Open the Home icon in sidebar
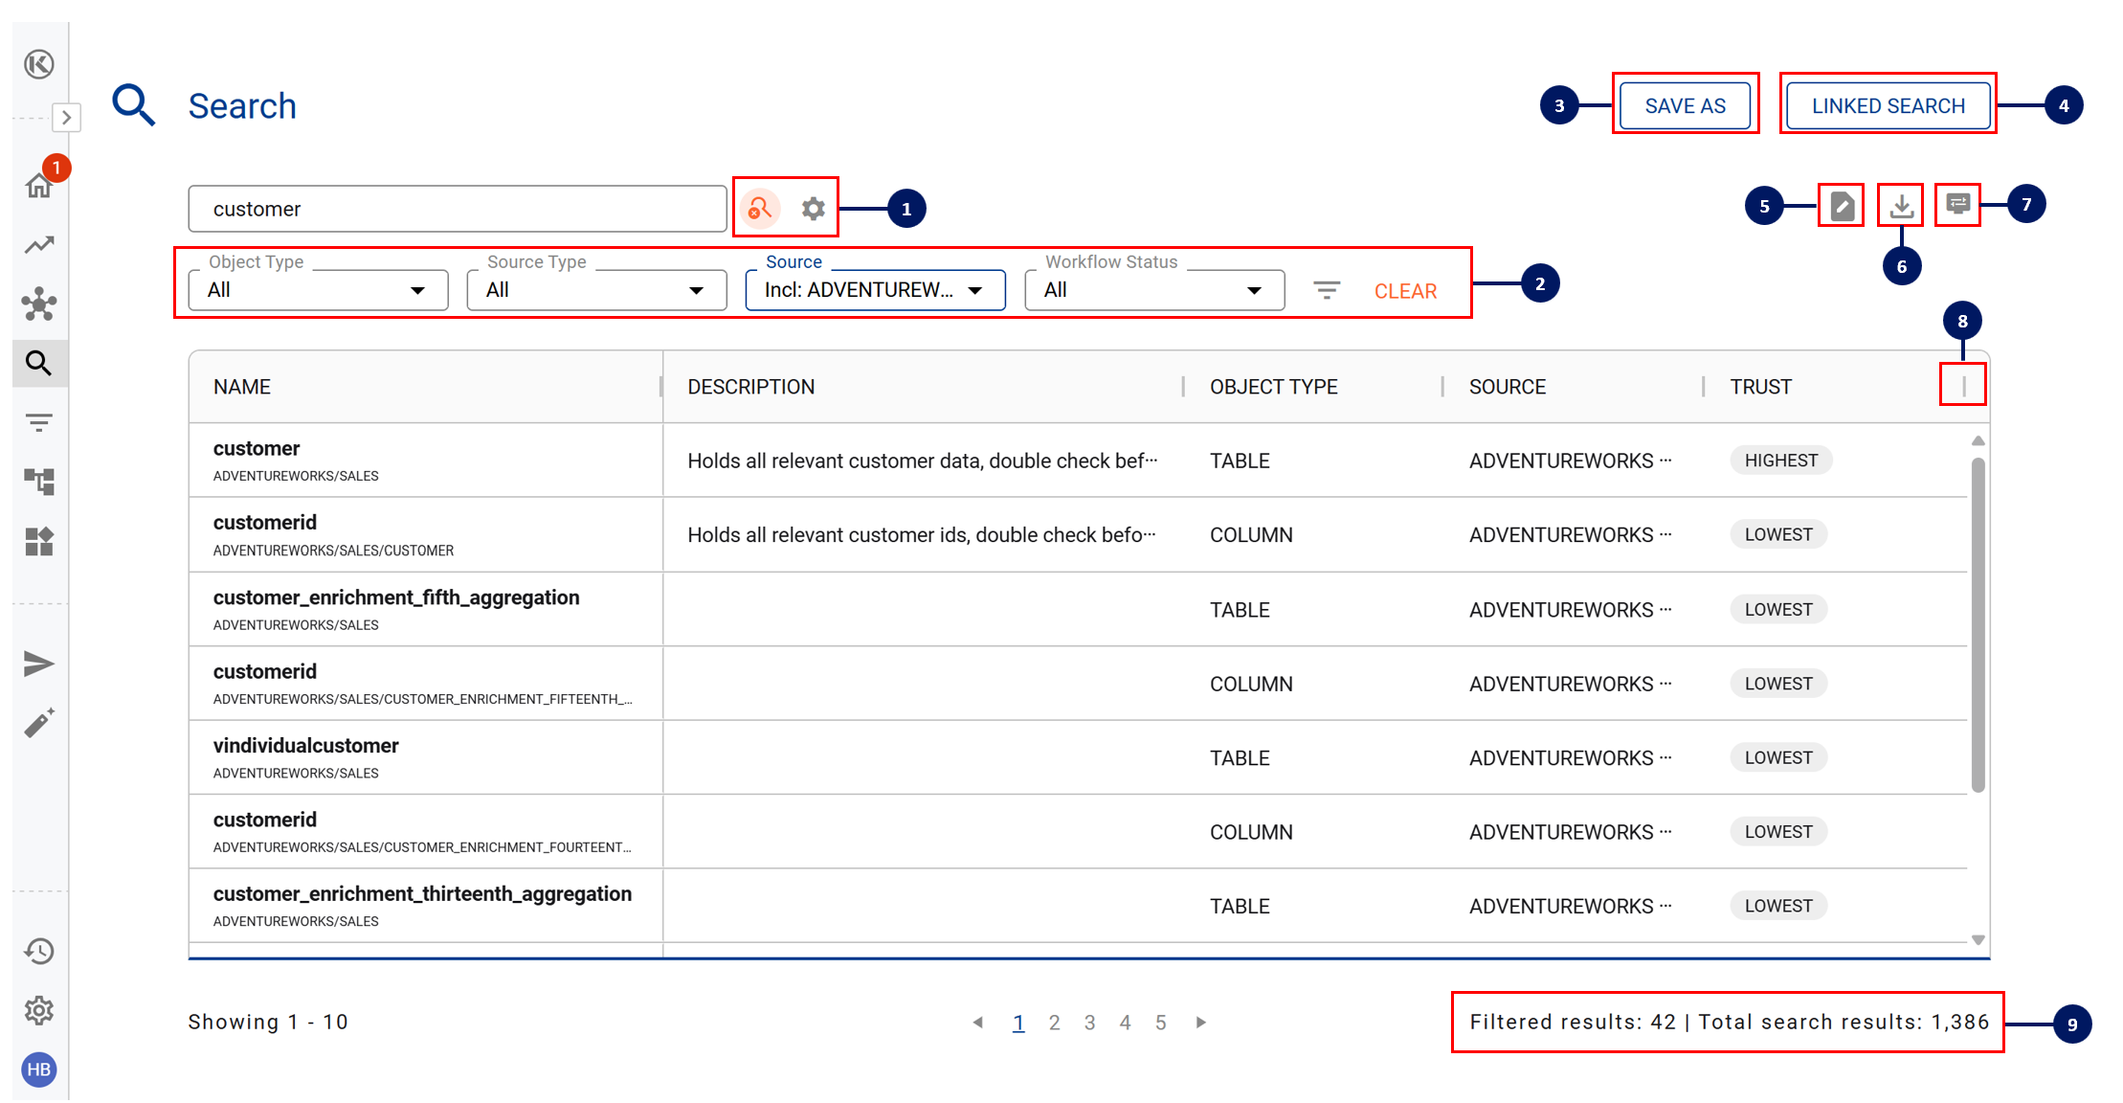 [x=38, y=186]
